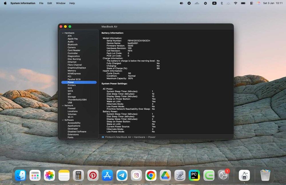Viewport: 286px width, 185px height.
Task: Open the Help menu
Action: click(x=72, y=3)
